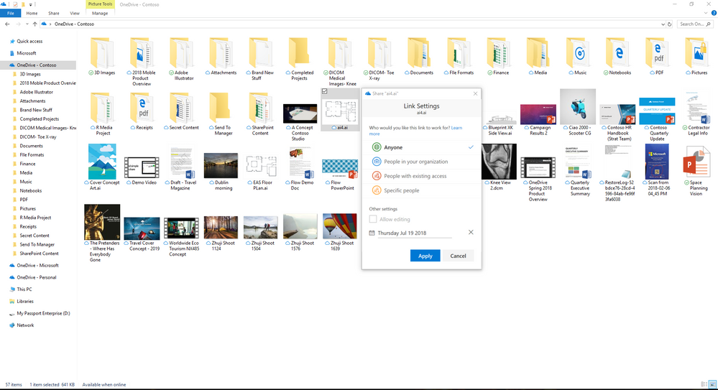Screen dimensions: 718x390
Task: Open the recent locations dropdown arrow
Action: [x=27, y=24]
